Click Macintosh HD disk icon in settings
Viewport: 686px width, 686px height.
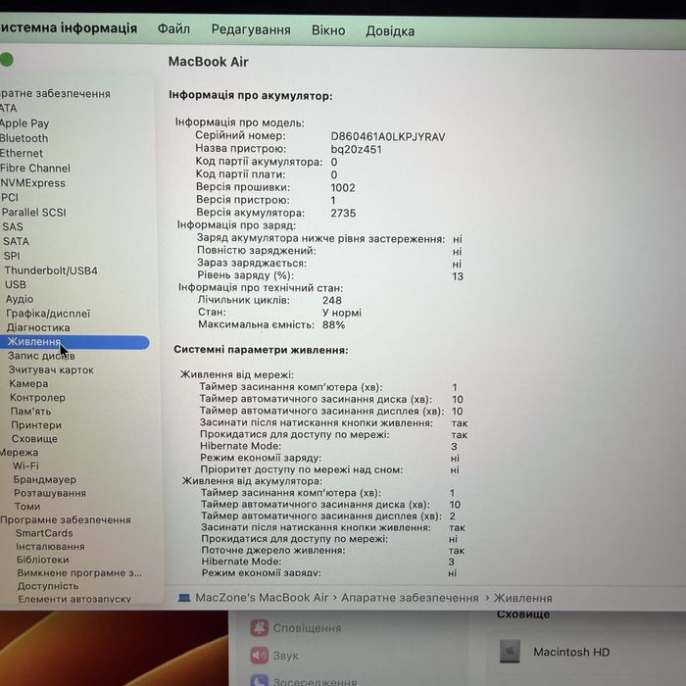(510, 652)
